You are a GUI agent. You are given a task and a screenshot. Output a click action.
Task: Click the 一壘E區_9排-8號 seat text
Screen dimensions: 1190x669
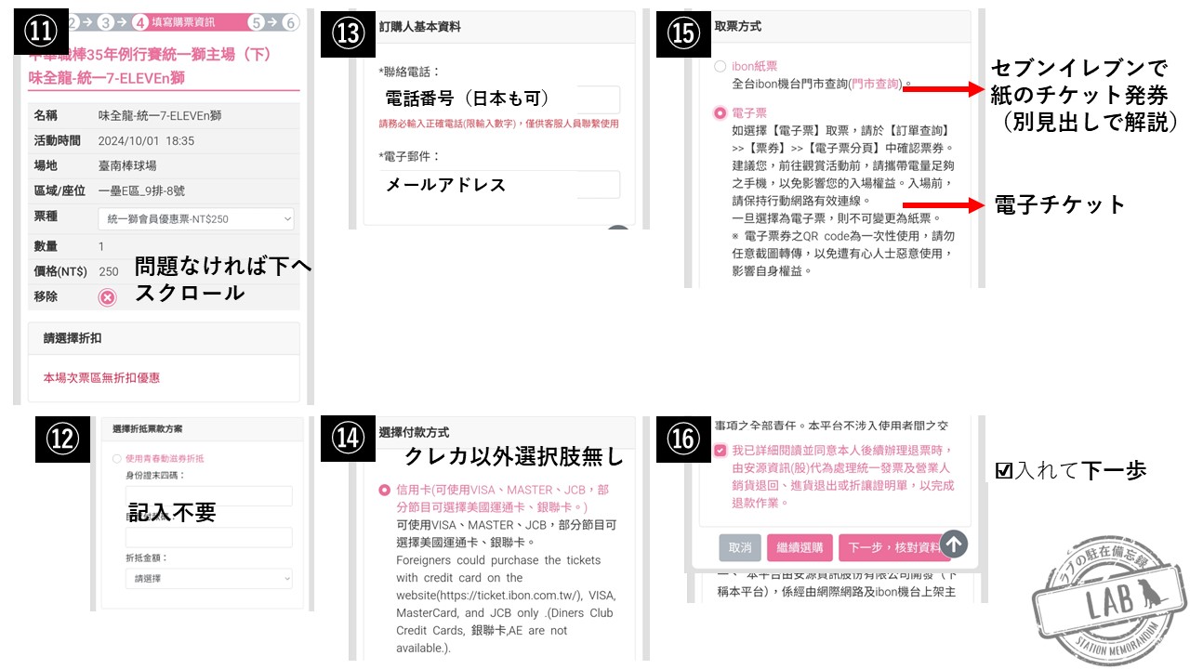(x=141, y=190)
